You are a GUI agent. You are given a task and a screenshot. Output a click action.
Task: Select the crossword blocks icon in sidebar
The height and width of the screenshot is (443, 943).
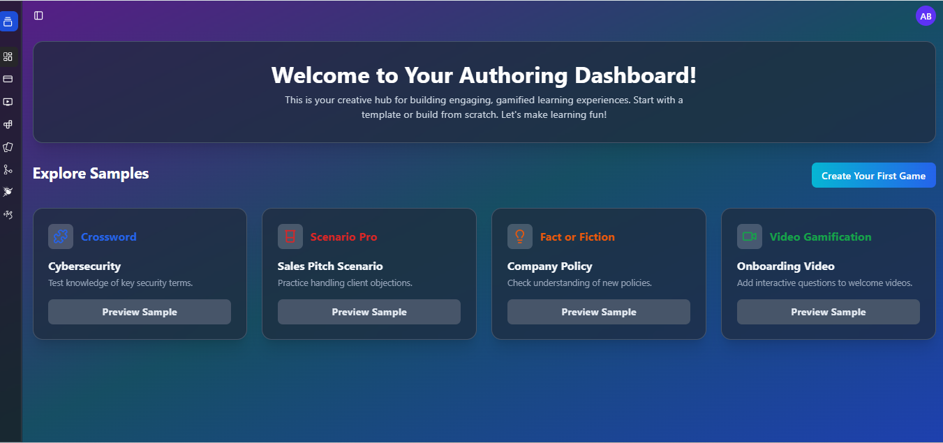pos(8,124)
